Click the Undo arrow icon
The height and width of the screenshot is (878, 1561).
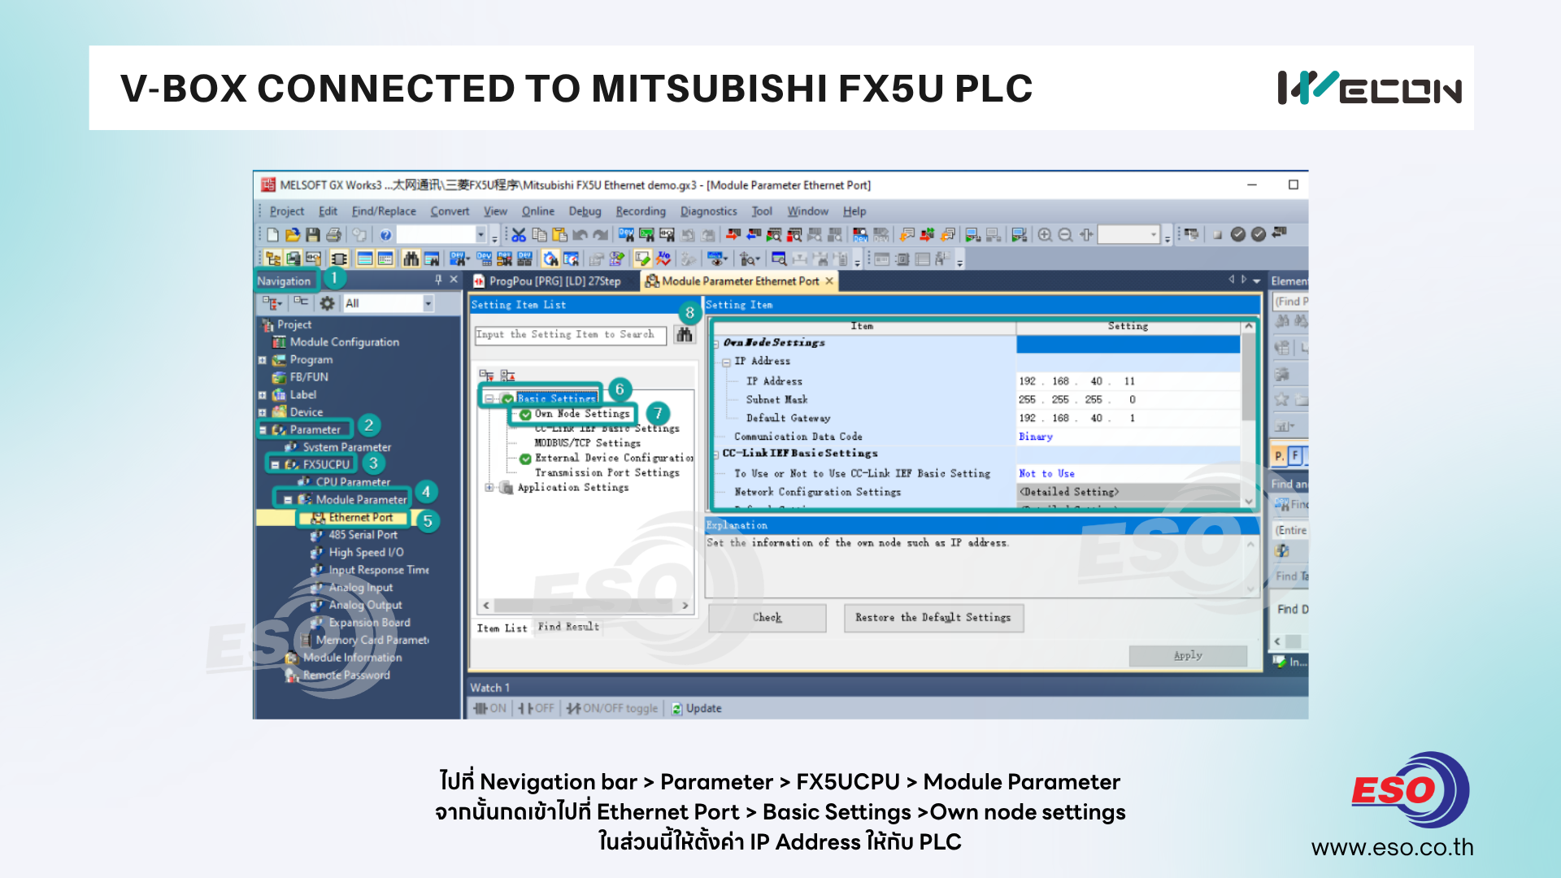coord(580,235)
